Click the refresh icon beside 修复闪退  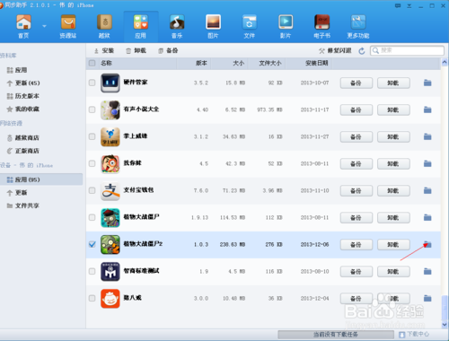(x=362, y=51)
